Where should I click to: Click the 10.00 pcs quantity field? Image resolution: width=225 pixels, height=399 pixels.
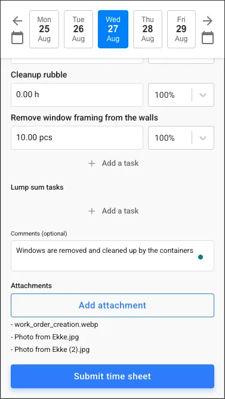coord(77,138)
